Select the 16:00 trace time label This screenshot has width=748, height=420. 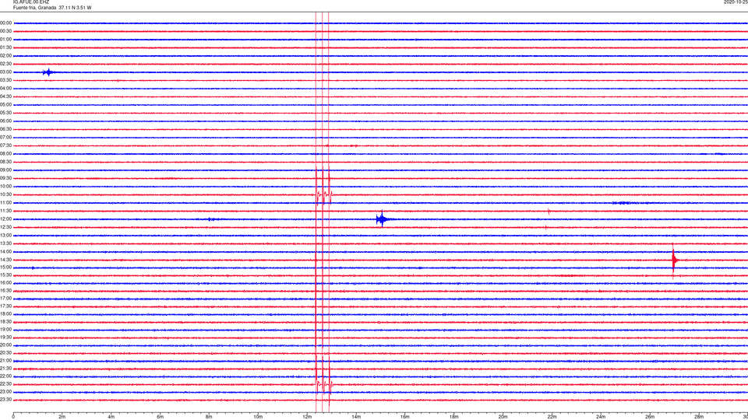pos(6,283)
